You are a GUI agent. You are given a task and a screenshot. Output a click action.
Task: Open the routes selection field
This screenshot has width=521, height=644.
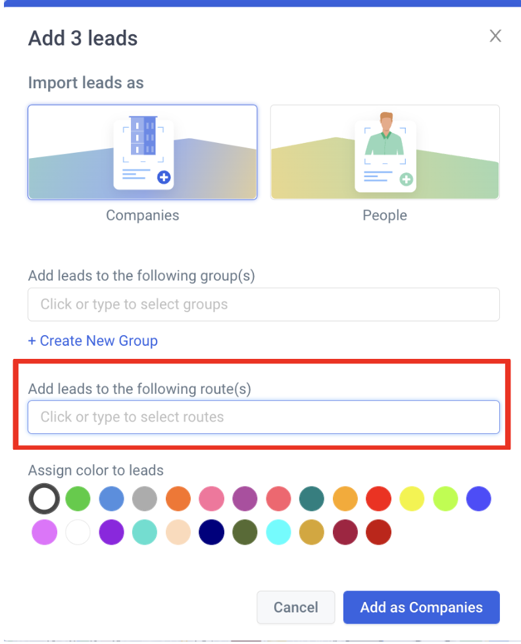[264, 417]
